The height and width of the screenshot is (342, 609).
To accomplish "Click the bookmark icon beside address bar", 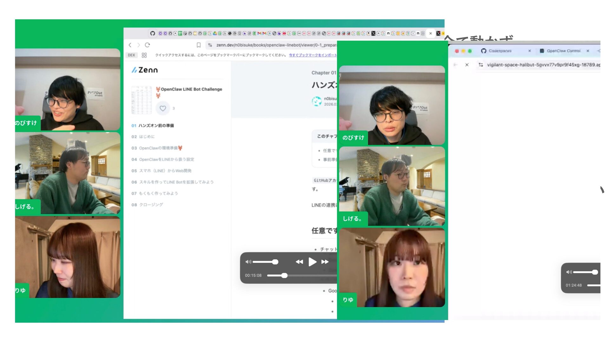I will point(199,45).
